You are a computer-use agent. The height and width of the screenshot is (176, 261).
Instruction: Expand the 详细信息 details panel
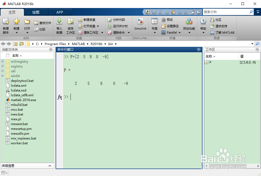tap(50, 166)
